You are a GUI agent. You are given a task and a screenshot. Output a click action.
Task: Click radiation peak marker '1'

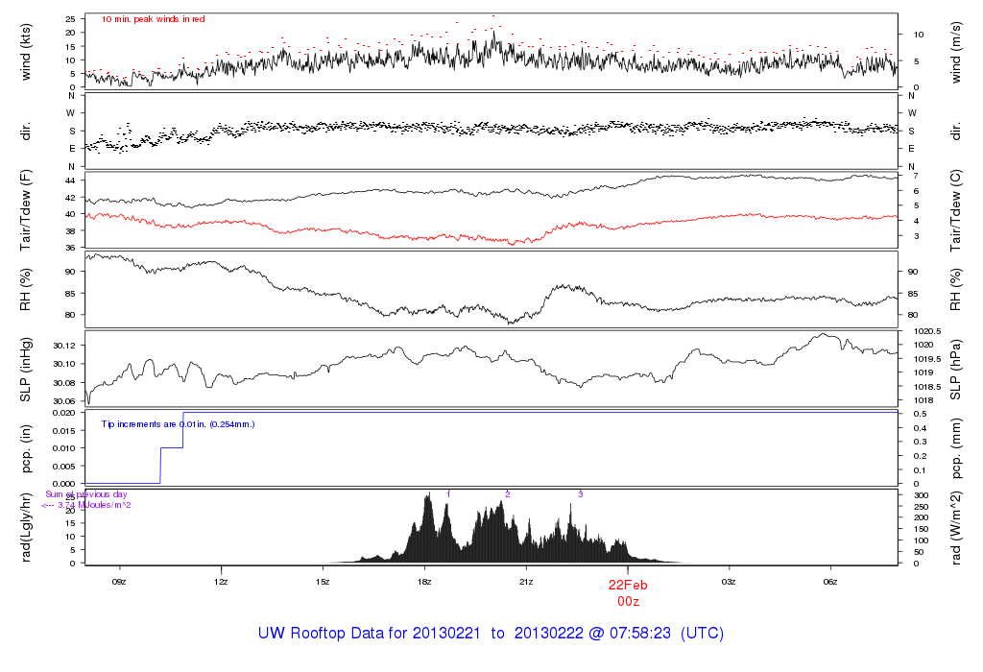pos(448,494)
